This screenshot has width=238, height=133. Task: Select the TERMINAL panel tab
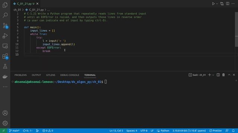(x=90, y=75)
